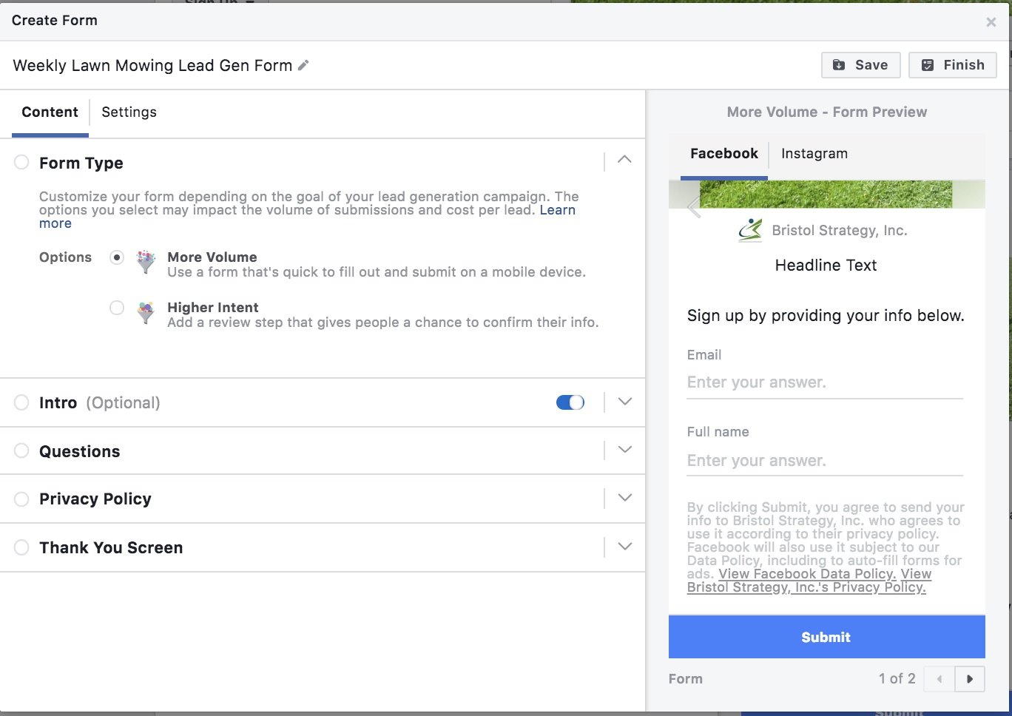The image size is (1012, 716).
Task: Click the Bristol Strategy logo in preview
Action: pos(750,230)
